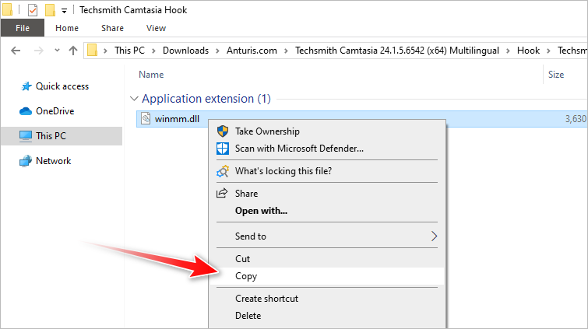Sort by the Name column header
This screenshot has width=588, height=329.
[151, 75]
